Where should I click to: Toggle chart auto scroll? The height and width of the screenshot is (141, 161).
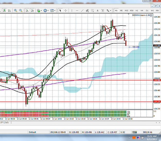(27, 11)
